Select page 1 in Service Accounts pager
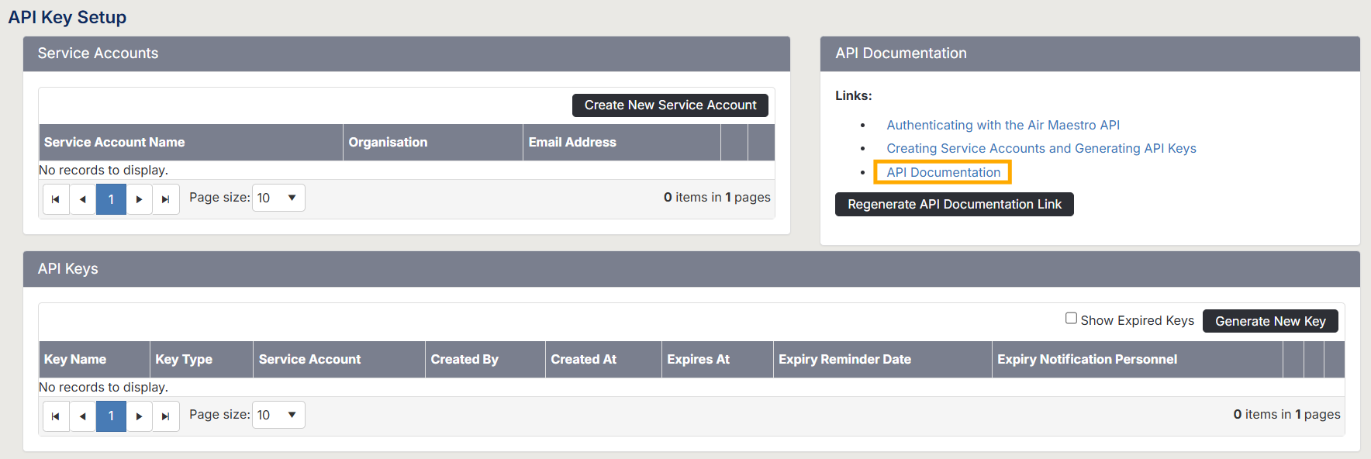The height and width of the screenshot is (459, 1371). click(111, 199)
